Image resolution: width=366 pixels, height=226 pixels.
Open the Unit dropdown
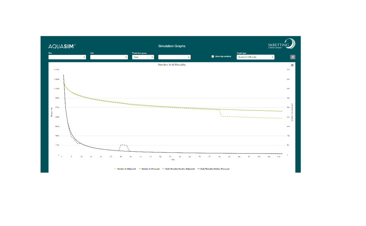[109, 57]
